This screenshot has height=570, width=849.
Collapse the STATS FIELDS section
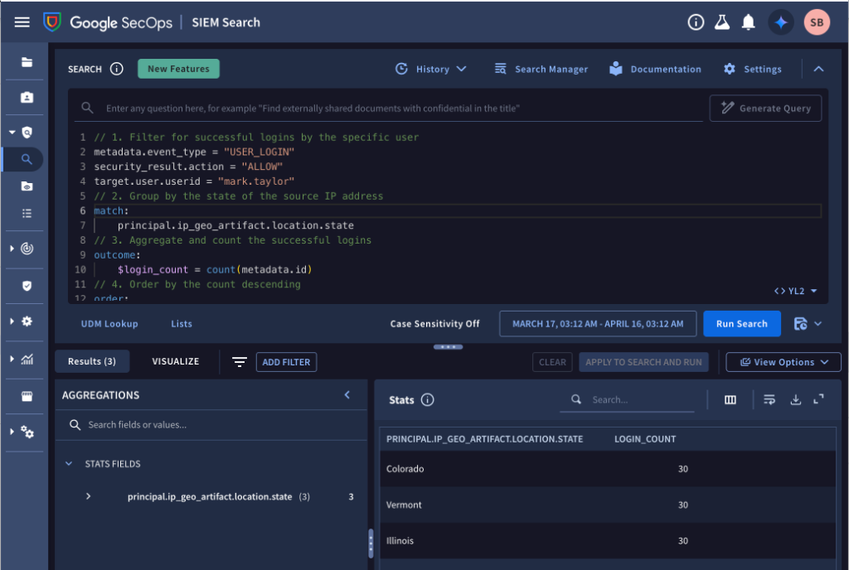(69, 464)
